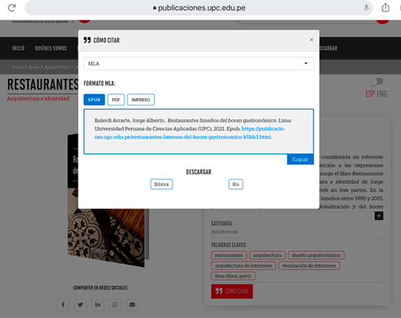Select the PDF format tab
This screenshot has width=401, height=318.
[x=116, y=100]
